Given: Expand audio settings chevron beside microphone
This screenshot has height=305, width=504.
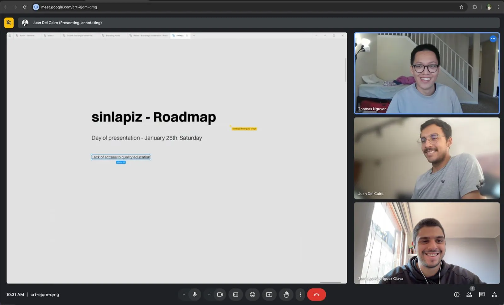Looking at the screenshot, I should point(184,295).
